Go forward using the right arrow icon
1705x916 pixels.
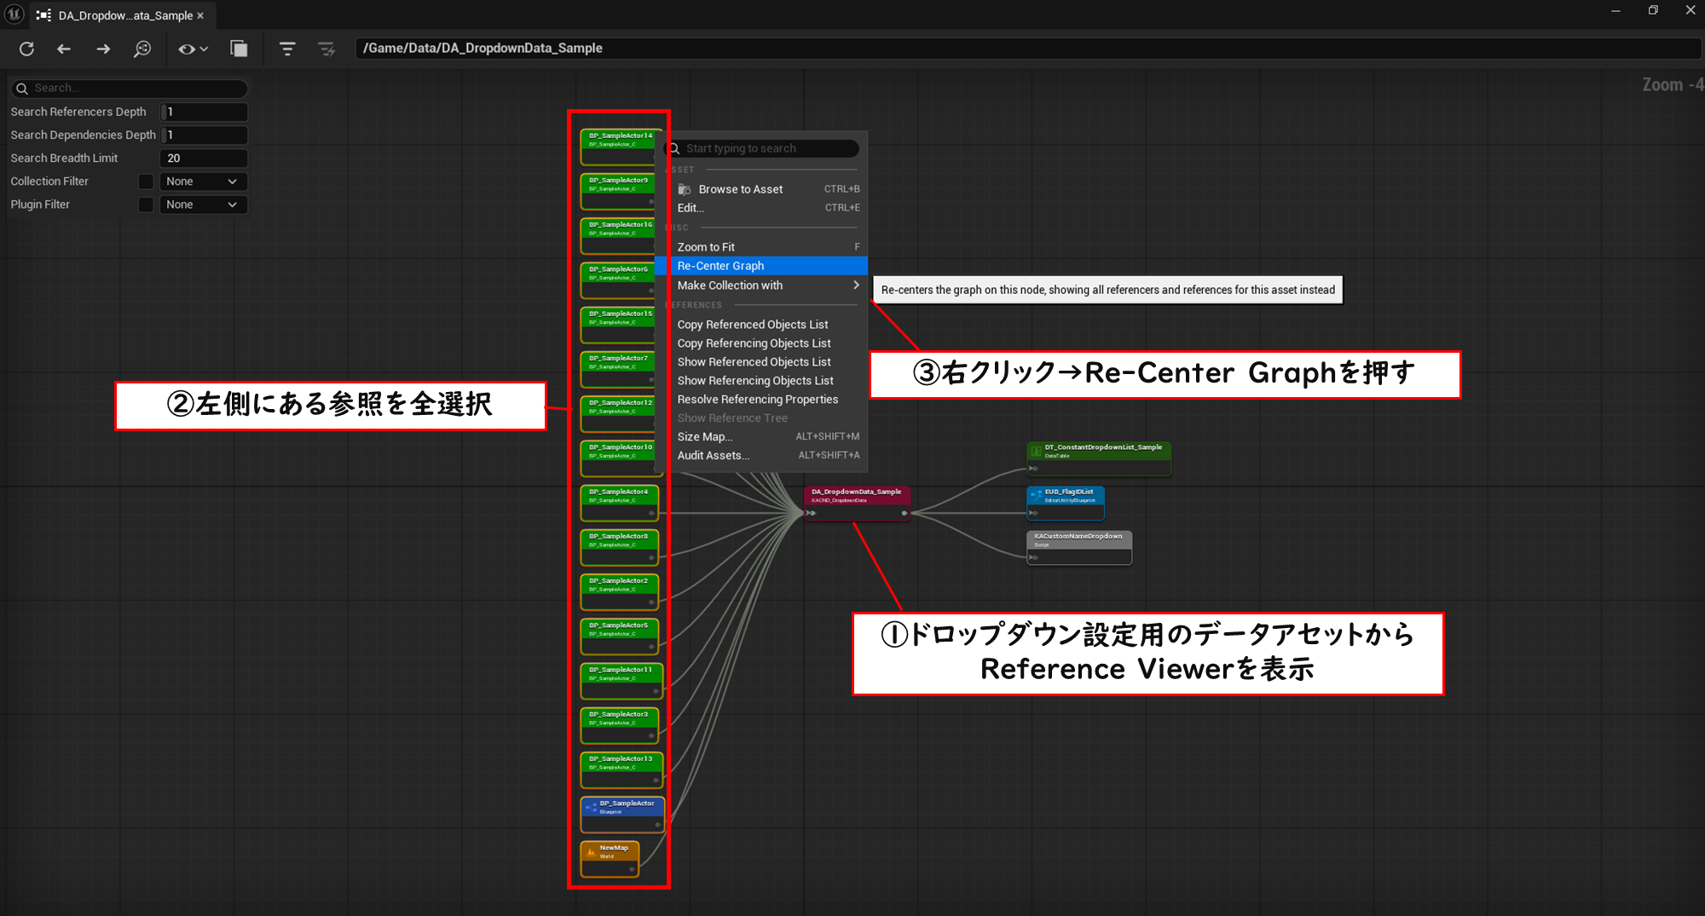103,49
